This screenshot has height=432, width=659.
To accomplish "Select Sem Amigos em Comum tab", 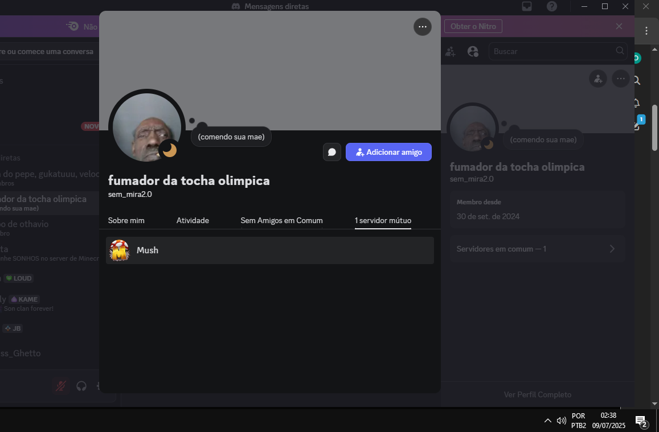I will coord(281,220).
